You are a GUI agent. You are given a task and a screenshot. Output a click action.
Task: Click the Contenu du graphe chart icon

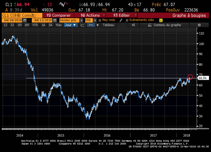point(150,25)
